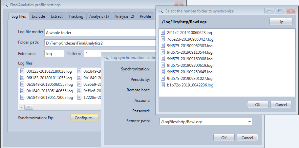Click the Configure... synchronization button
299x148 pixels.
(x=84, y=118)
